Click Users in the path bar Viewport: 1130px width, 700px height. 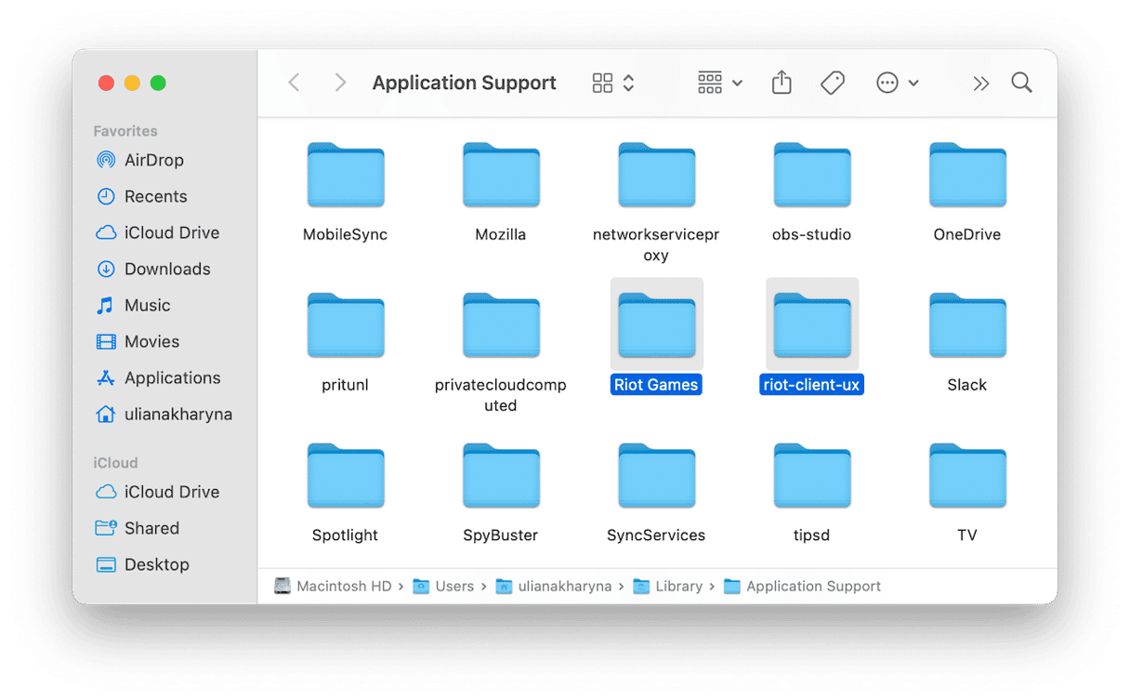click(444, 587)
